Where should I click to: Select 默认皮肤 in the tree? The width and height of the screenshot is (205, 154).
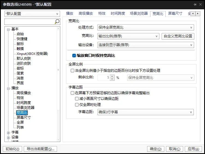coord(24,58)
